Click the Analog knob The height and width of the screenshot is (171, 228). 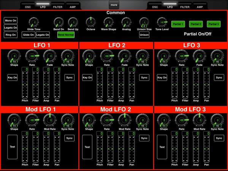tap(127, 22)
